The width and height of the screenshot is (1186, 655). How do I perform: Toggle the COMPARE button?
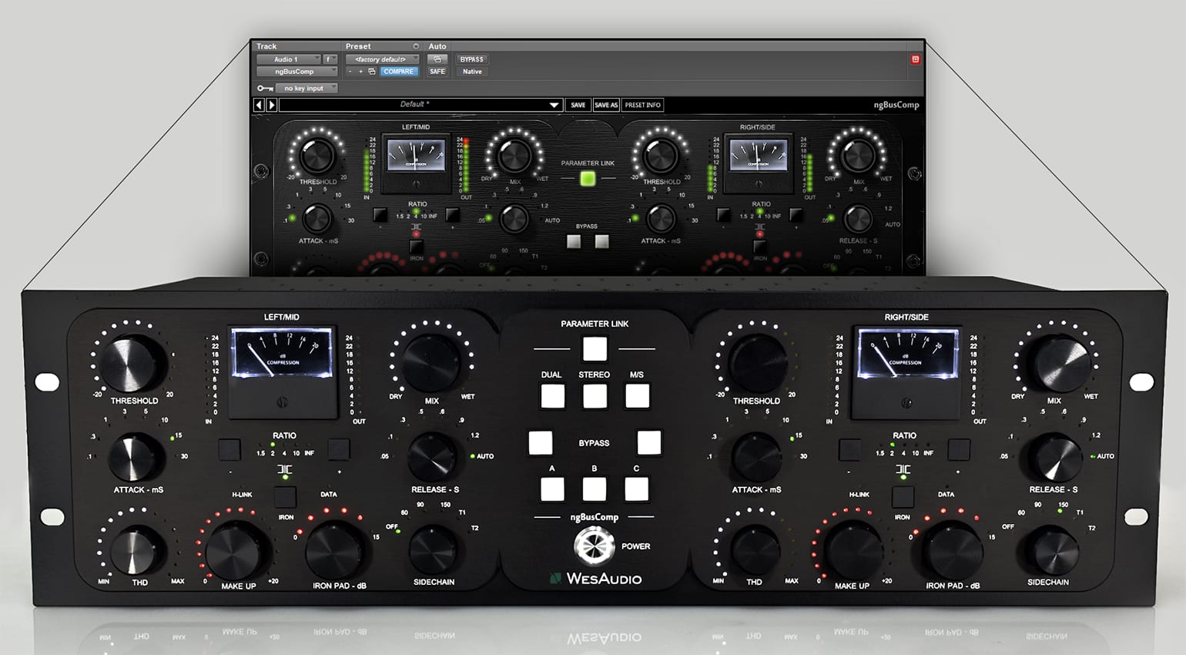398,72
